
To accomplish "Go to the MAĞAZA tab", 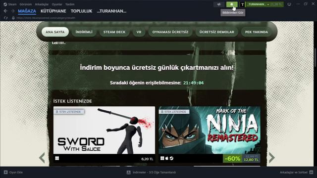I will (27, 11).
